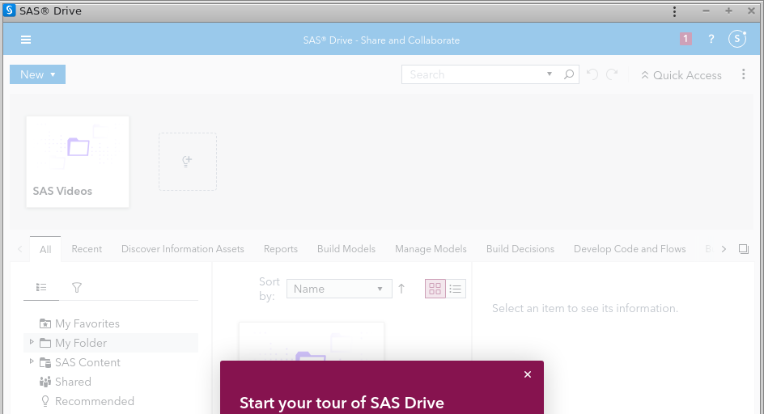The height and width of the screenshot is (414, 764).
Task: Open the Drive toolbar overflow menu
Action: (743, 74)
